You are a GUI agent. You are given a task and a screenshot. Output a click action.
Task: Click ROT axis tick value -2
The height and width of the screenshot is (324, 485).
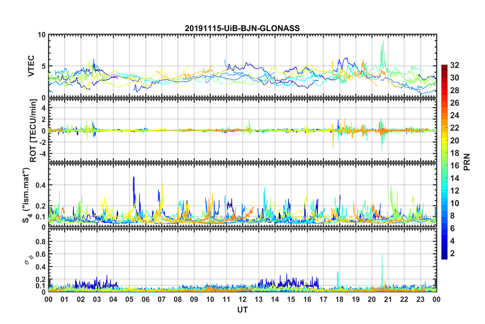tap(42, 142)
